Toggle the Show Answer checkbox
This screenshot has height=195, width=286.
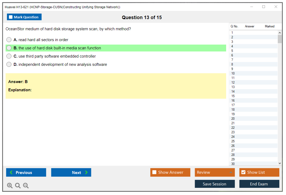(x=154, y=172)
